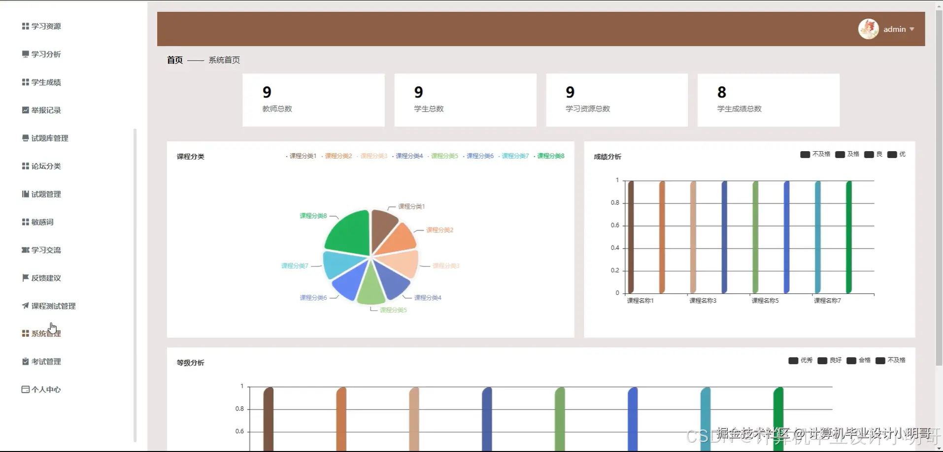Click the 反馈建议 flag icon
This screenshot has height=452, width=943.
26,278
